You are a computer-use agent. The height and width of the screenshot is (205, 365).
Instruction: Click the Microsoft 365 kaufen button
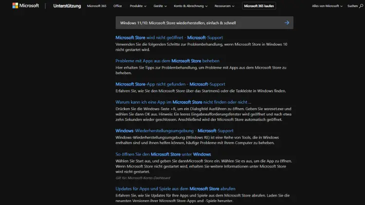(259, 6)
